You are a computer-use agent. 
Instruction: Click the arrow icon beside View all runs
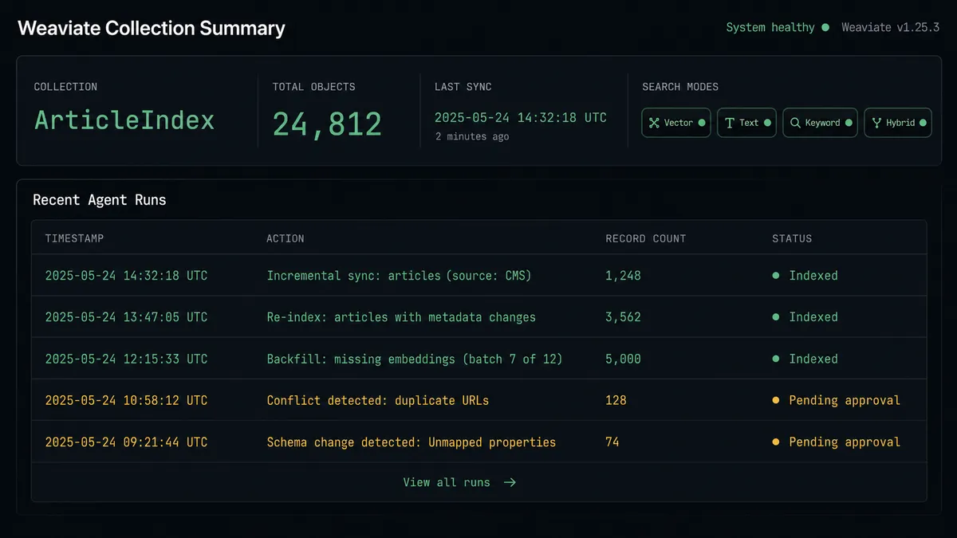click(x=510, y=482)
